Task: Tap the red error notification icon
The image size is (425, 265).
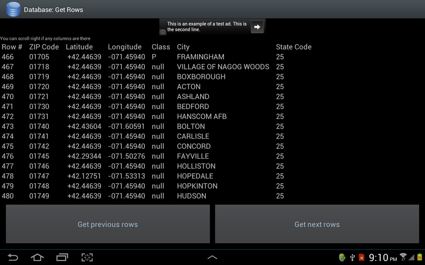Action: (x=362, y=257)
